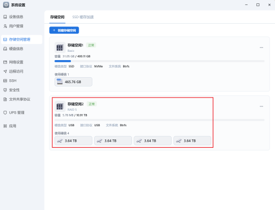Click the NVMe interface protocol value
The image size is (275, 210).
point(98,66)
